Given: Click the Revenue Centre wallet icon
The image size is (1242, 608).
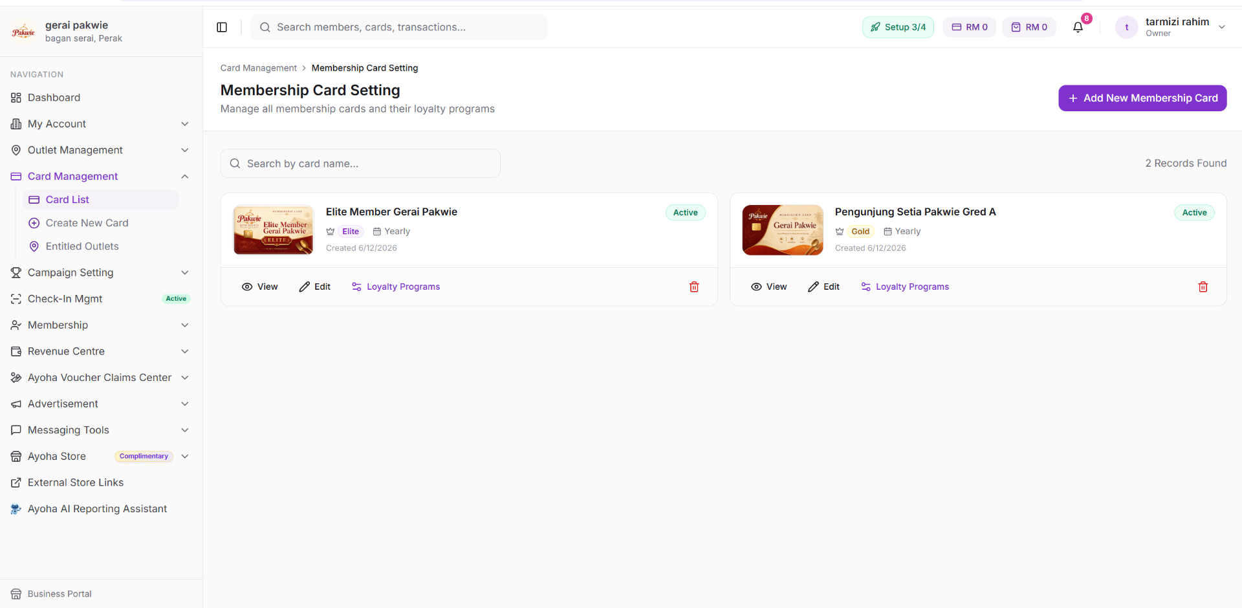Looking at the screenshot, I should [16, 351].
